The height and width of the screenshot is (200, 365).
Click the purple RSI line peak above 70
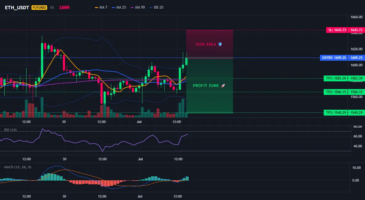(x=42, y=129)
